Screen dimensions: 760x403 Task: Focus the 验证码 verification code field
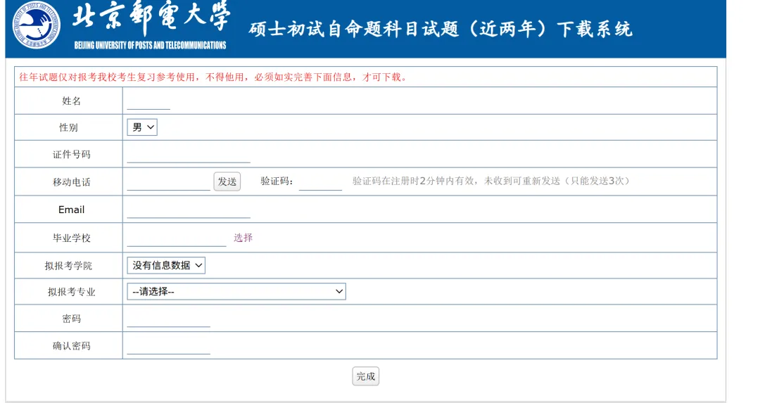(320, 182)
